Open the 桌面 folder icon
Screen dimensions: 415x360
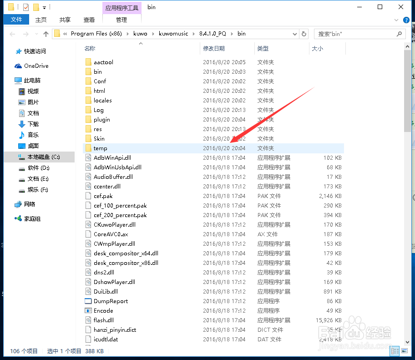(22, 146)
